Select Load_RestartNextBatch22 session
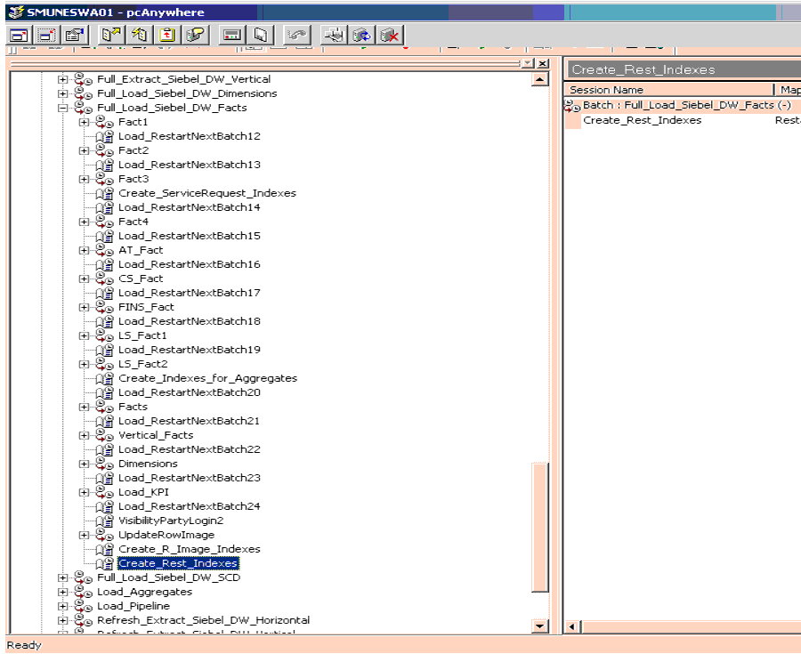This screenshot has height=654, width=801. 190,449
